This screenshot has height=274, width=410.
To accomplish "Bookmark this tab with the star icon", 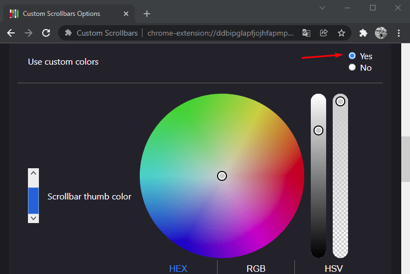I will click(x=341, y=33).
